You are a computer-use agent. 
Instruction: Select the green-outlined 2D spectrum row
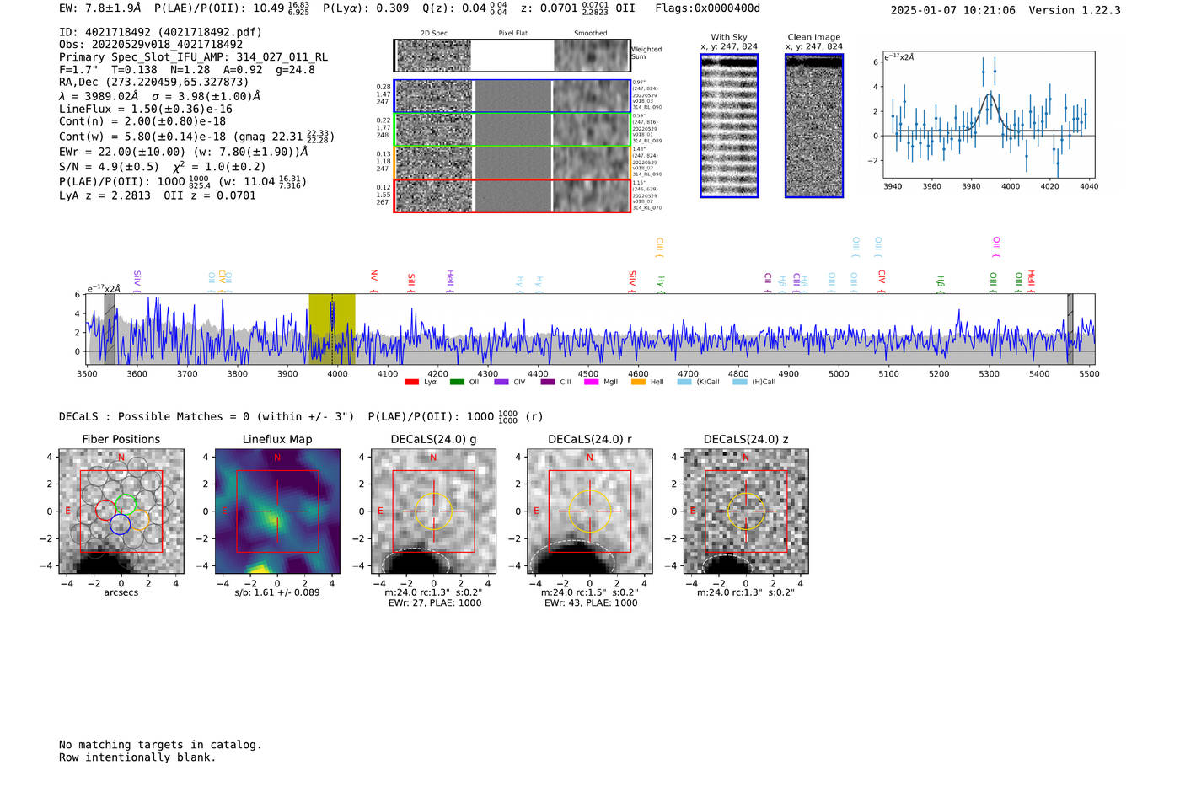[512, 130]
